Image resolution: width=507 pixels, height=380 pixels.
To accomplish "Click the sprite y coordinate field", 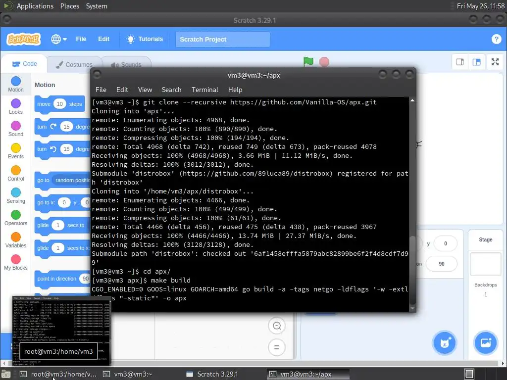I will pos(445,243).
